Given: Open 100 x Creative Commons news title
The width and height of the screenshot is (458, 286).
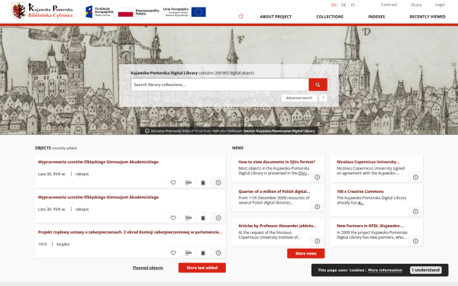Looking at the screenshot, I should [360, 191].
